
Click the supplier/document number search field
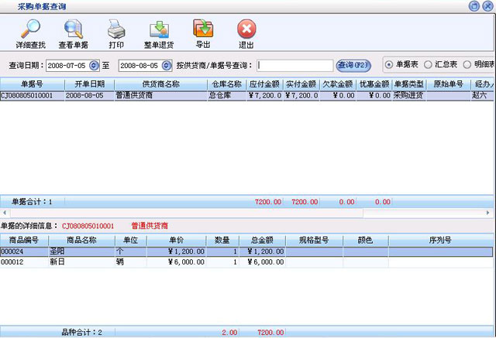coord(294,66)
